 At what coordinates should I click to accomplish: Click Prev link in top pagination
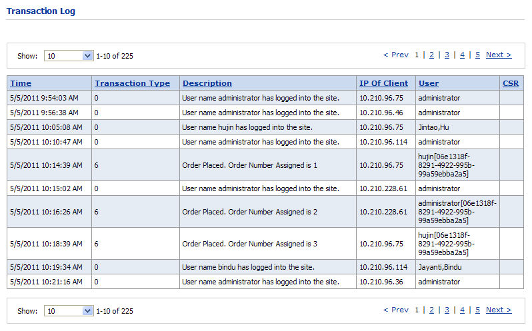click(396, 55)
